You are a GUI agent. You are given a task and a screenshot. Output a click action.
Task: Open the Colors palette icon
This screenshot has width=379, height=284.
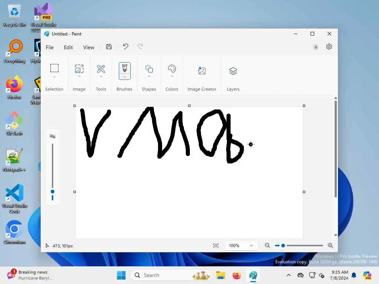(172, 69)
